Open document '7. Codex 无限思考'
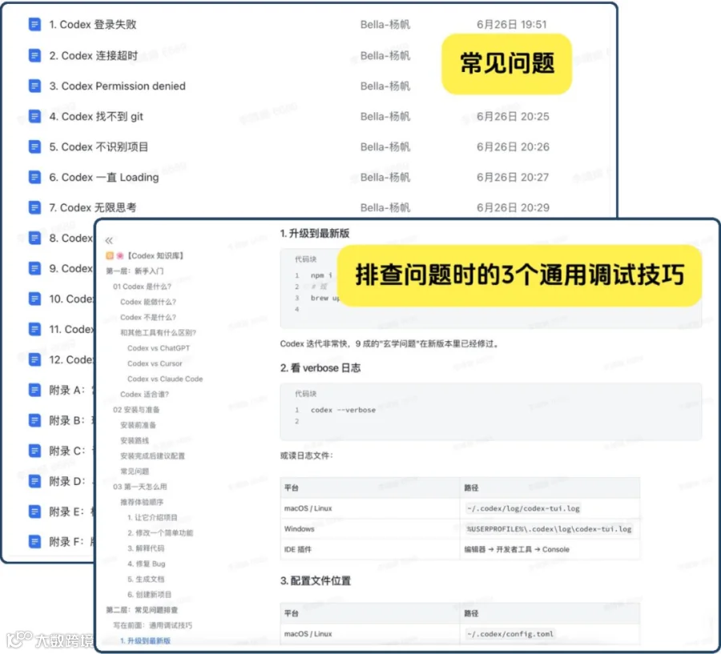 point(93,208)
